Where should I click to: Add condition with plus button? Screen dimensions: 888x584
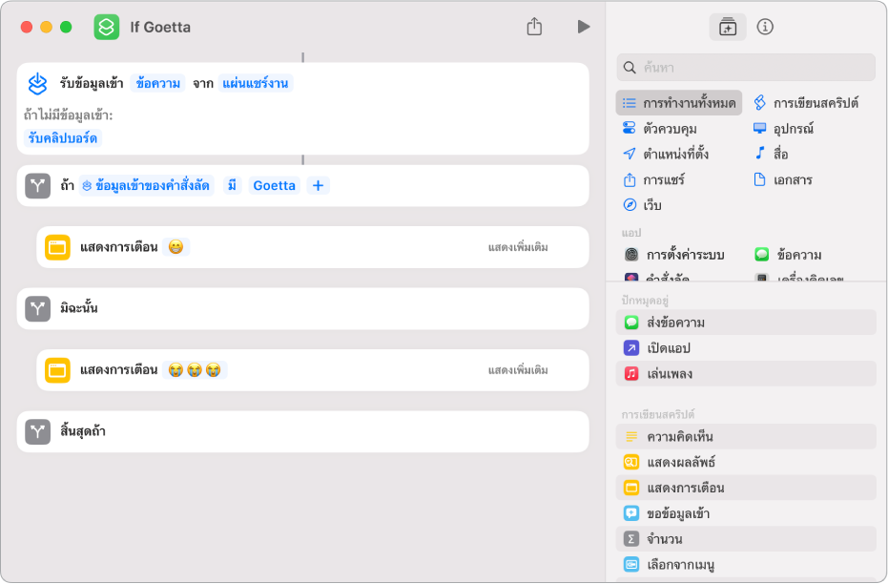point(319,185)
